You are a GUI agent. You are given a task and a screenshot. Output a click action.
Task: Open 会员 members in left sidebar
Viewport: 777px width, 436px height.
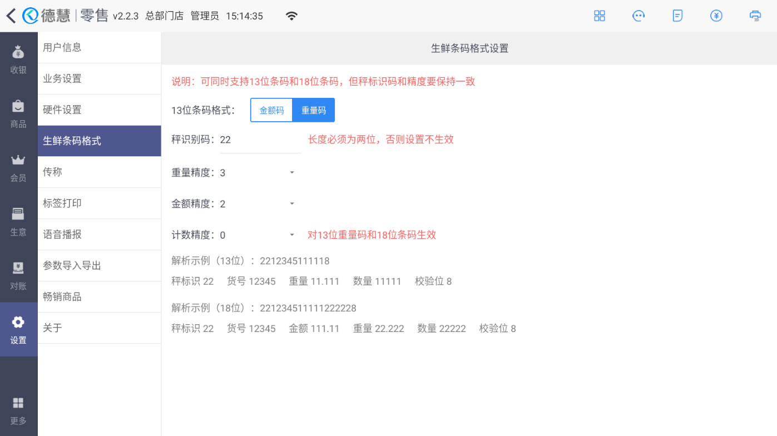[x=18, y=167]
